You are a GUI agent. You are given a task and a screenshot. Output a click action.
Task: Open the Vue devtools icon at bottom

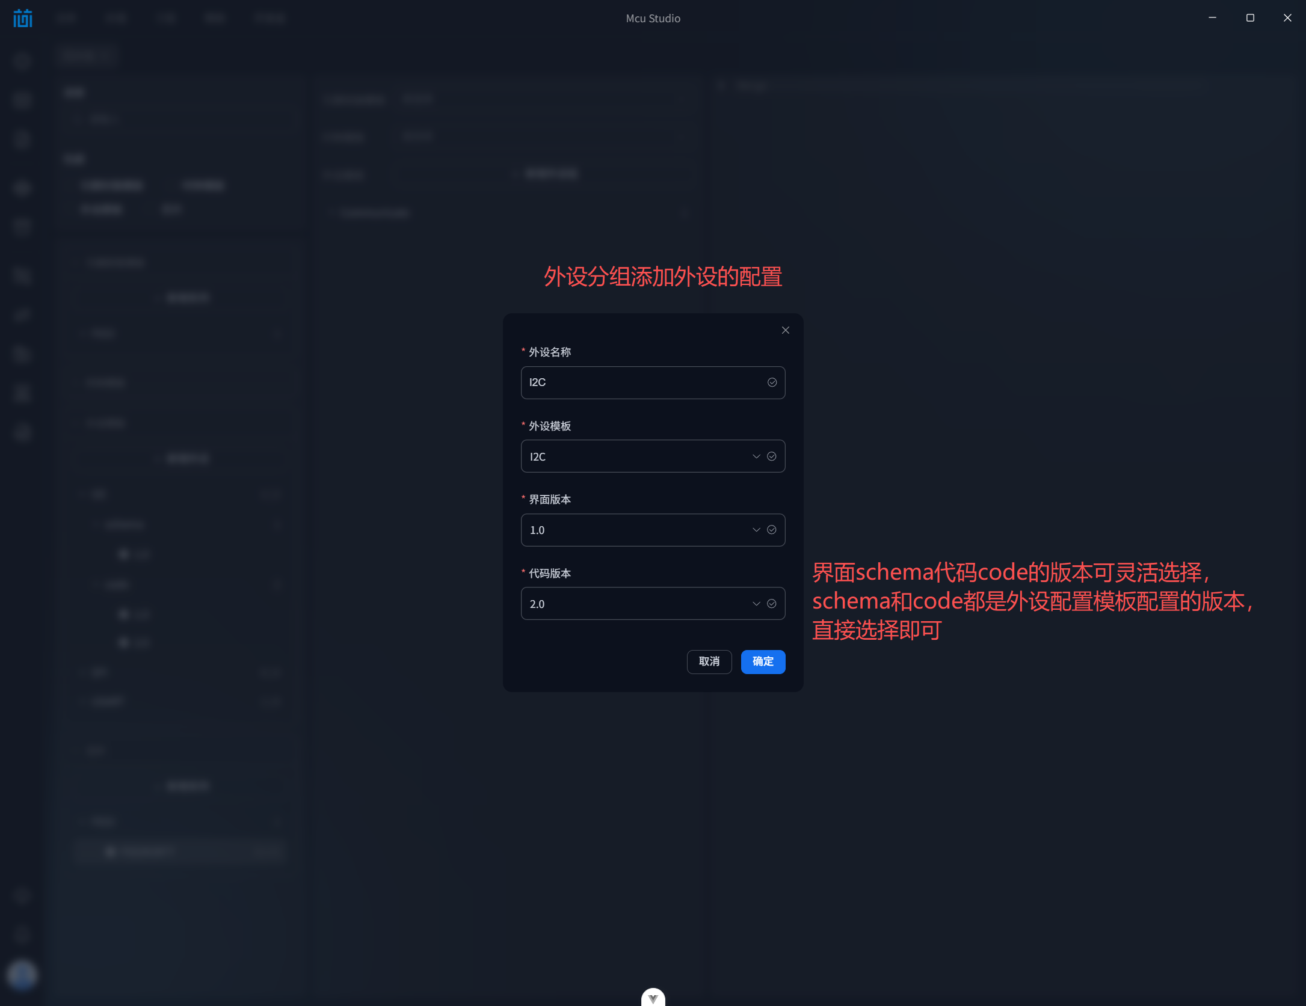point(653,998)
